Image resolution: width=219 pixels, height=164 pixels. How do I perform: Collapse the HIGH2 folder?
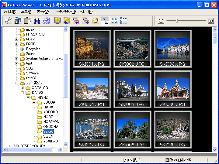coord(28,97)
